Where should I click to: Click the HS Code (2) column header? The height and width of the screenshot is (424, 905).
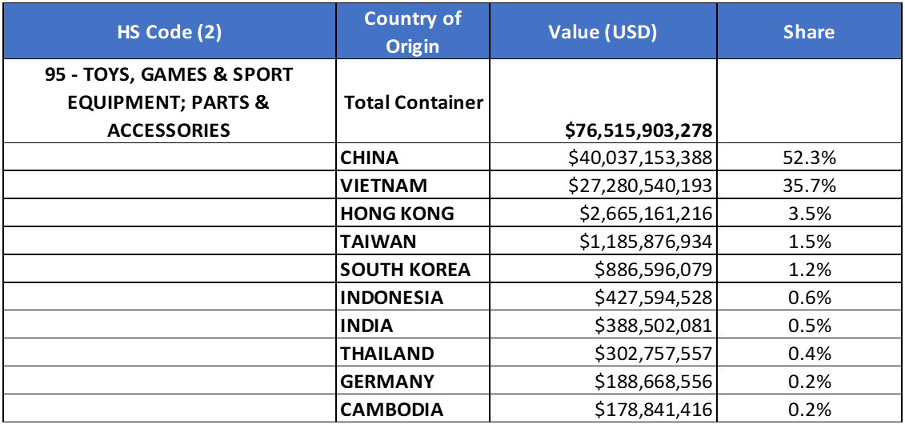coord(169,32)
